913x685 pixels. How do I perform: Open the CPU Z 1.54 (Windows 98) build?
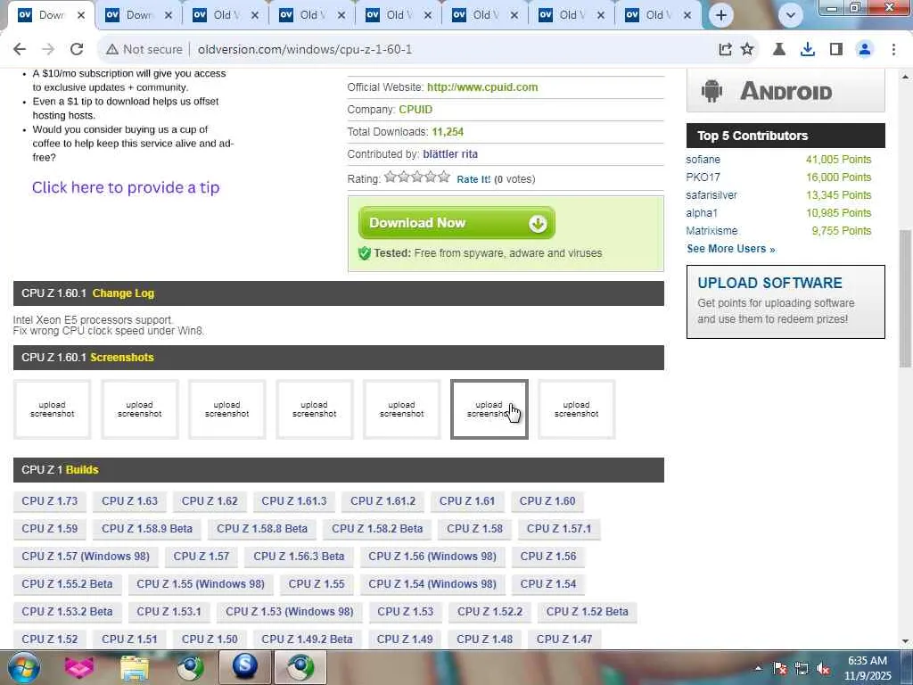(432, 583)
